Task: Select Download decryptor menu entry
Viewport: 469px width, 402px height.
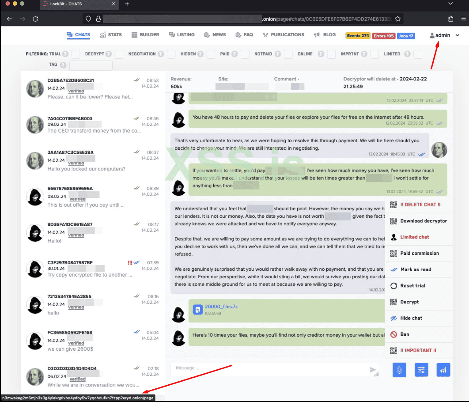Action: click(419, 221)
